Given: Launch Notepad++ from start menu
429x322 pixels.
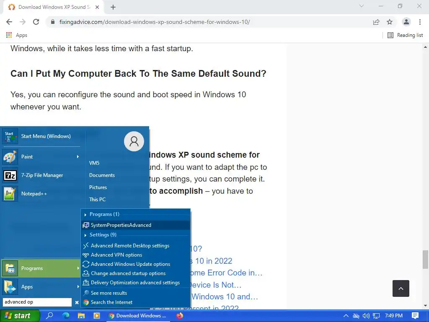Looking at the screenshot, I should (41, 194).
